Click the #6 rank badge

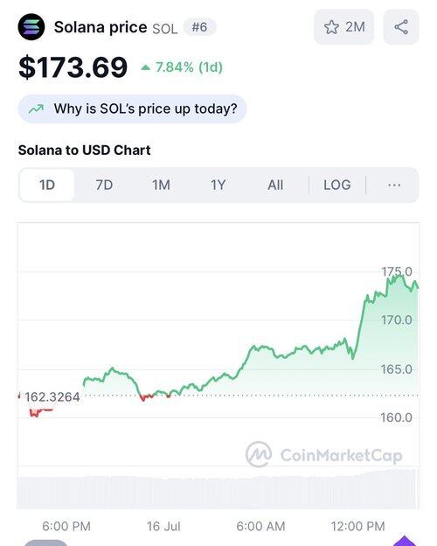(199, 27)
